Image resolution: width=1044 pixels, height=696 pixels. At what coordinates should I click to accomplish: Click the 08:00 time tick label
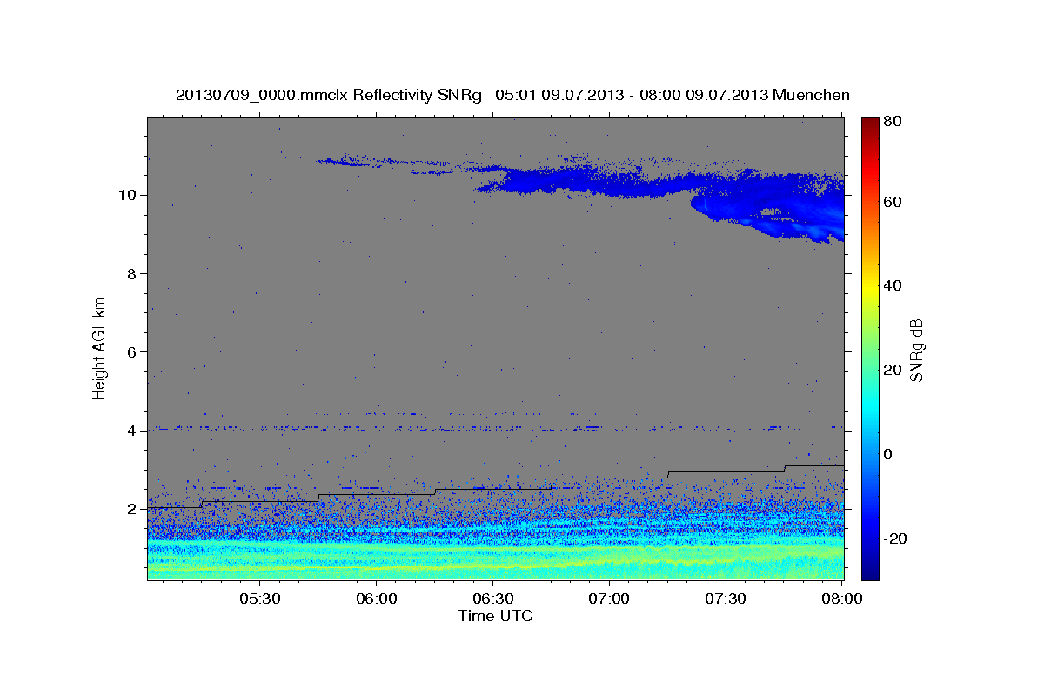point(841,599)
